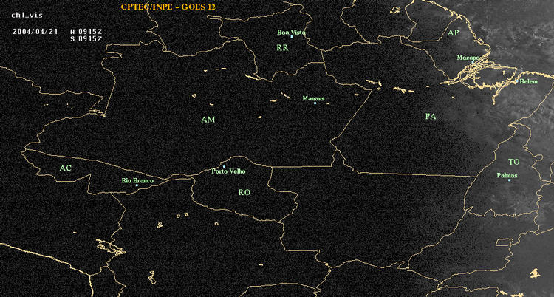This screenshot has height=297, width=554.
Task: Click the Manaus city marker dot
Action: tap(315, 103)
